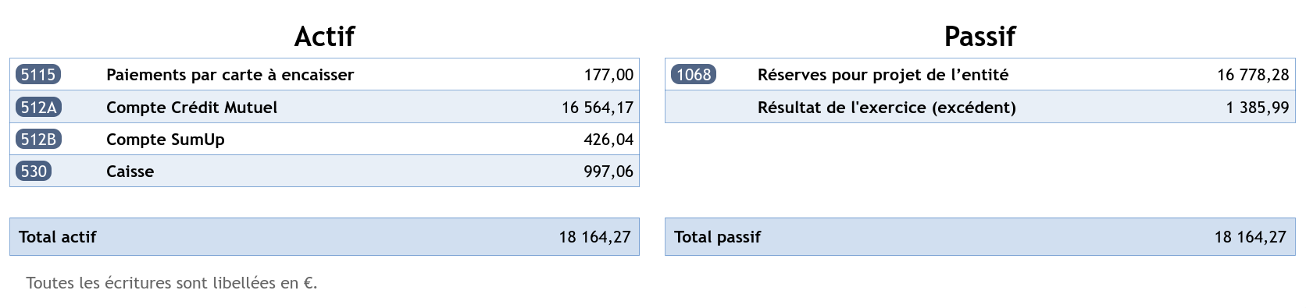This screenshot has height=308, width=1306.
Task: Click the Compte SumUp entry
Action: coord(324,139)
